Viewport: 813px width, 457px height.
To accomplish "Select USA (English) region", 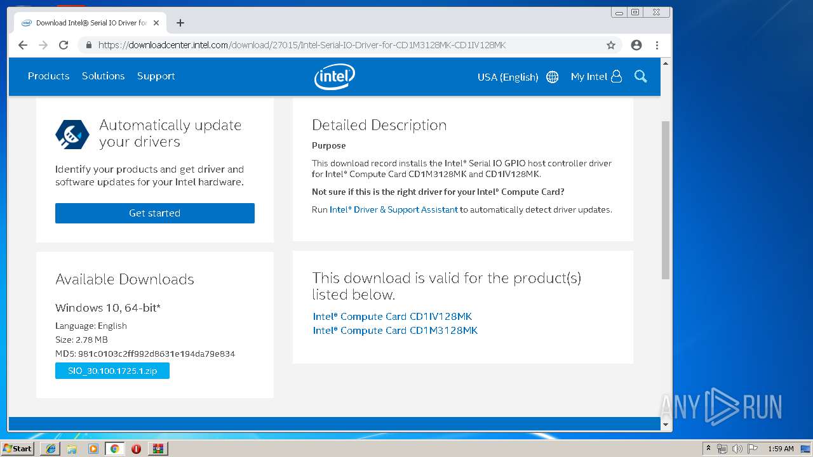I will tap(507, 77).
